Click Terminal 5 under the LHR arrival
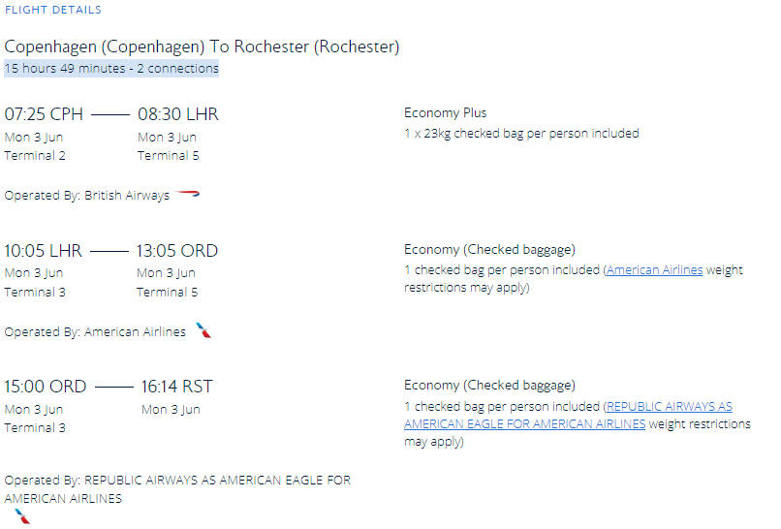The height and width of the screenshot is (529, 781). click(168, 156)
